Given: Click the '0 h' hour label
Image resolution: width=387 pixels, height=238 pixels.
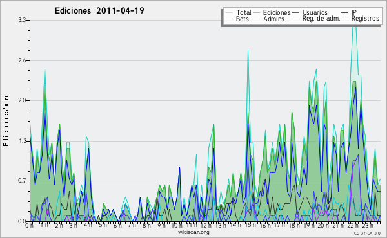Looking at the screenshot, I should 30,226.
